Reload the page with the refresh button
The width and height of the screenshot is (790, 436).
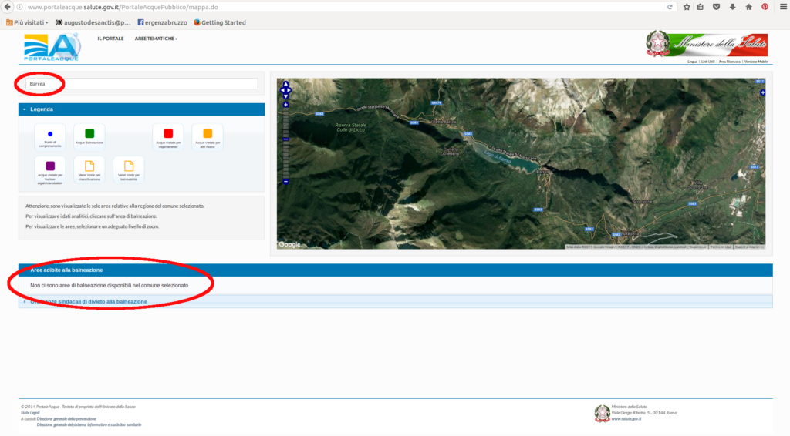[x=670, y=7]
